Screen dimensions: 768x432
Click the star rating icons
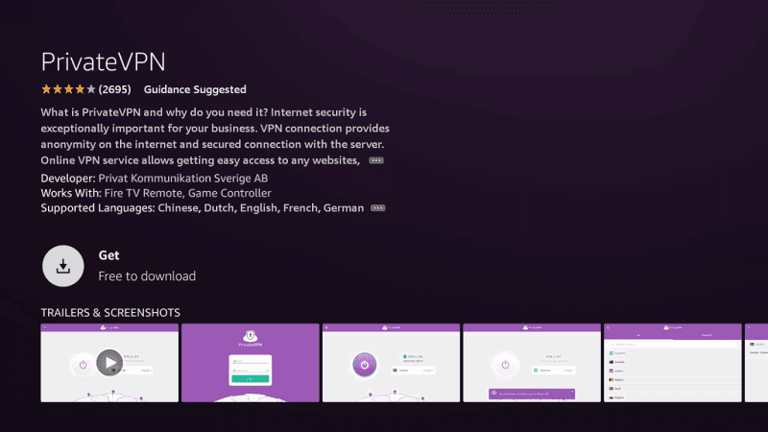67,89
